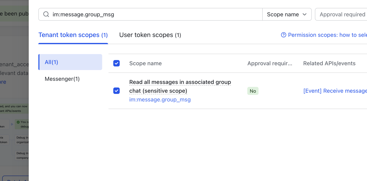Uncheck the Read all messages scope checkbox
The image size is (367, 181).
pyautogui.click(x=116, y=91)
